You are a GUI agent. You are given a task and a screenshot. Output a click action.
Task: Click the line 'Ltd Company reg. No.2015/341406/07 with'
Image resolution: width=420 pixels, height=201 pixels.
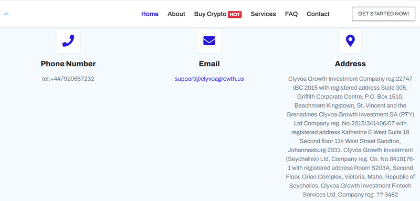350,123
